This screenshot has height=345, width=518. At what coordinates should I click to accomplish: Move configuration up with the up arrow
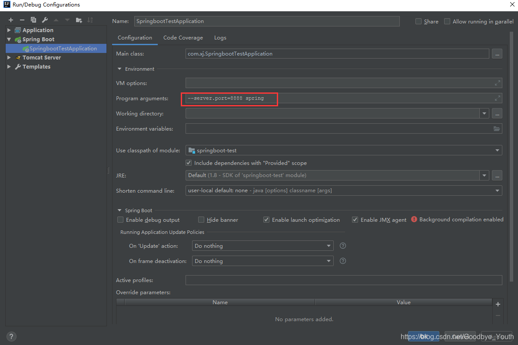pyautogui.click(x=56, y=20)
